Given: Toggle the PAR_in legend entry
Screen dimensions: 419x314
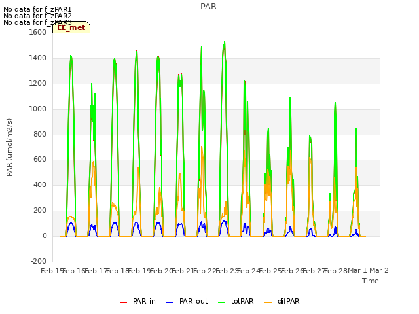Looking at the screenshot, I should pos(137,301).
